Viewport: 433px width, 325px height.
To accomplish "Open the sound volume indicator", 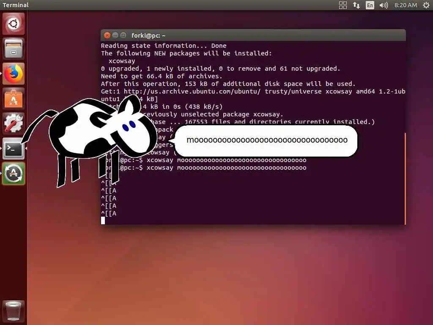I will pos(384,5).
